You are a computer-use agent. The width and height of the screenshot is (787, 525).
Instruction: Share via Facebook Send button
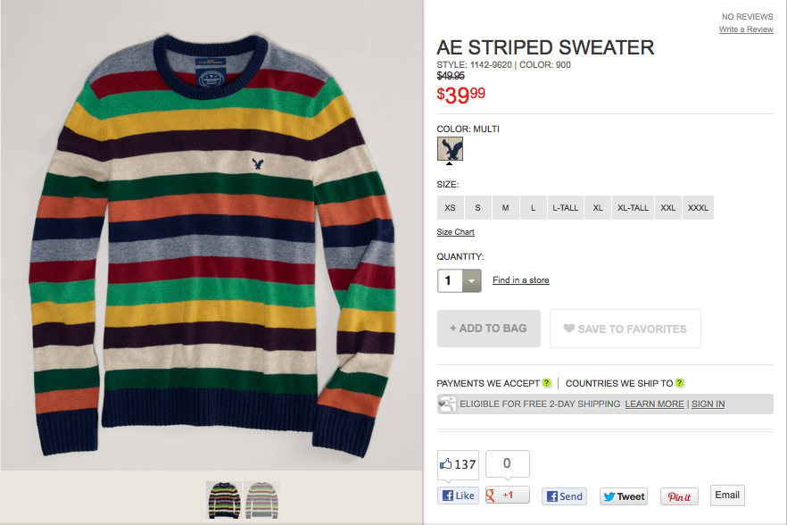pos(564,496)
